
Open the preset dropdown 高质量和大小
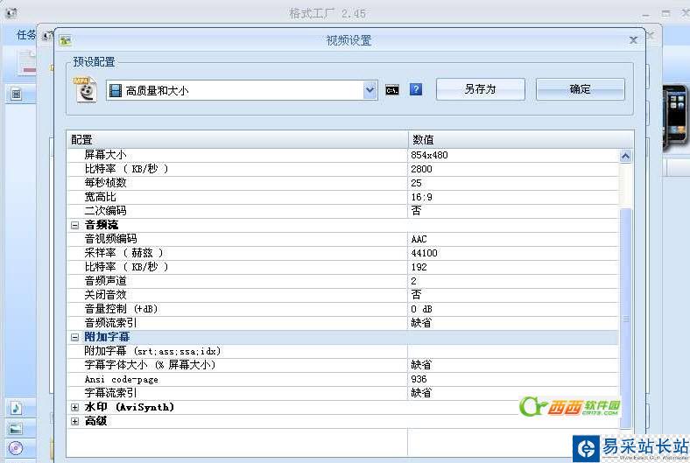coord(242,90)
